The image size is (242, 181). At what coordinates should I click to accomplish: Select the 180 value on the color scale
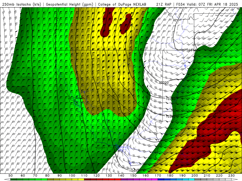tap(170, 176)
